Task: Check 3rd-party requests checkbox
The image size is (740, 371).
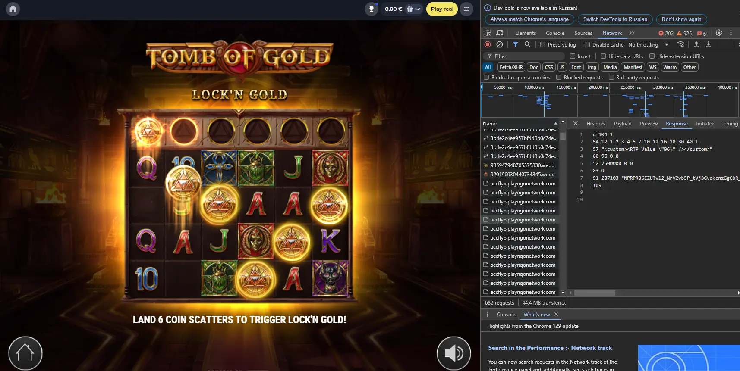Action: (611, 78)
